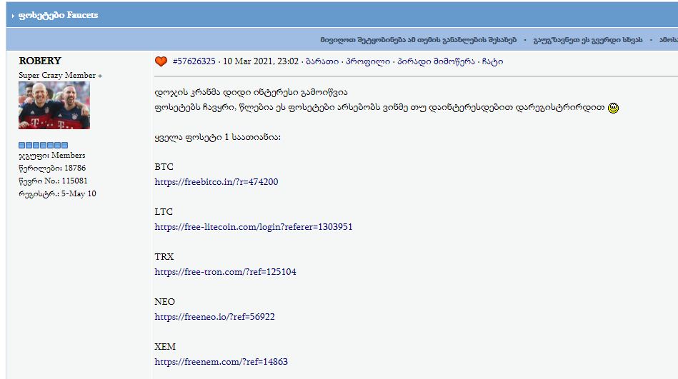Image resolution: width=678 pixels, height=379 pixels.
Task: Click გაუგზავნეთ ეს გვერდი სხვას link
Action: (588, 40)
